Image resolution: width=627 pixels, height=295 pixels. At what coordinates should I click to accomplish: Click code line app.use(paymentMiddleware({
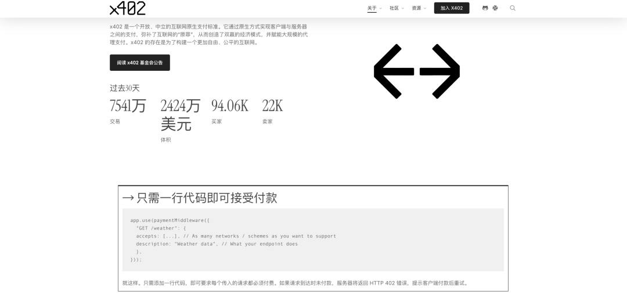170,220
